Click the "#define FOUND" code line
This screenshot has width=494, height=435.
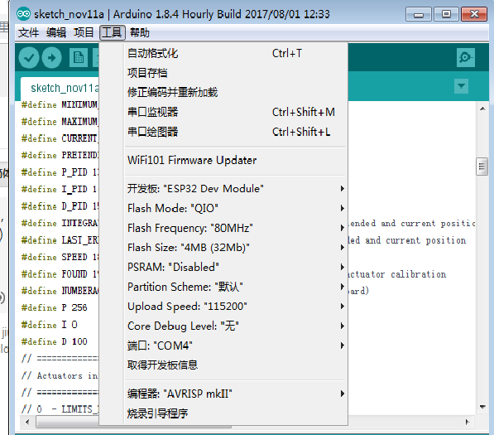coord(60,273)
